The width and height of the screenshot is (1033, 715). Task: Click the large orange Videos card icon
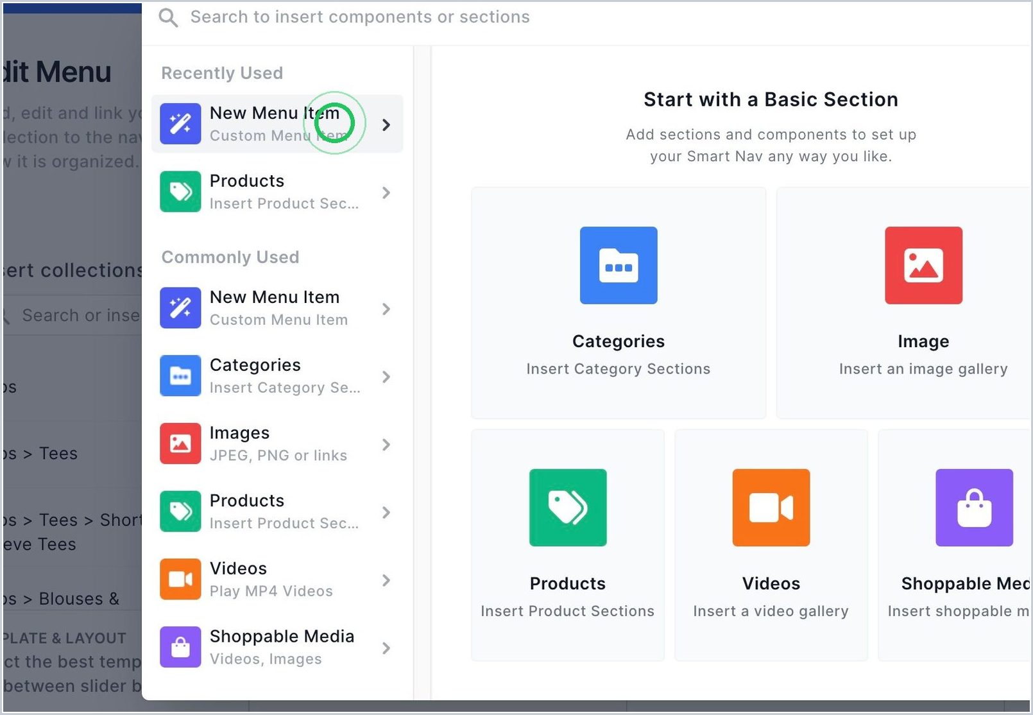[x=771, y=508]
